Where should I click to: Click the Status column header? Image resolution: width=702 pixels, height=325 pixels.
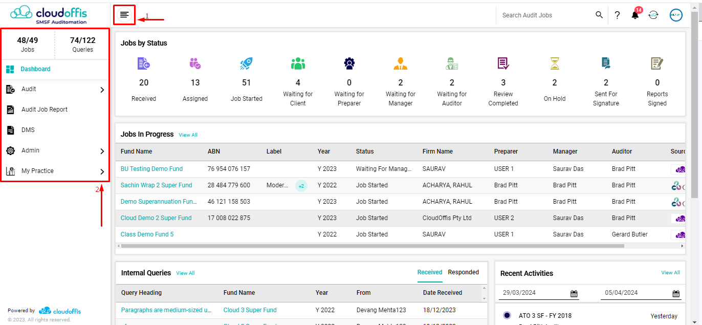coord(365,151)
